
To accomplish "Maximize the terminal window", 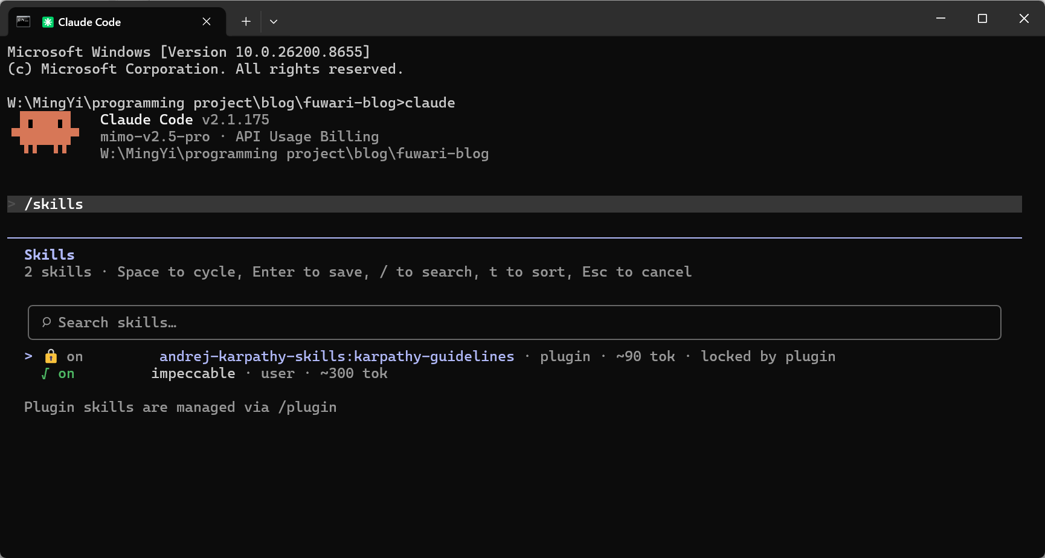I will click(982, 19).
